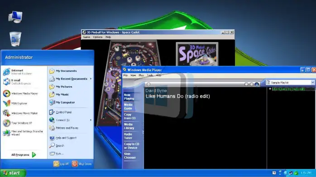The width and height of the screenshot is (316, 177).
Task: Open Help and Support
Action: 63,138
